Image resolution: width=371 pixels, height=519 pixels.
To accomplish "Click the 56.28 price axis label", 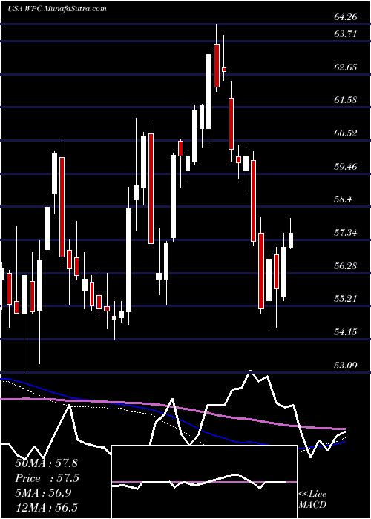I will (346, 265).
